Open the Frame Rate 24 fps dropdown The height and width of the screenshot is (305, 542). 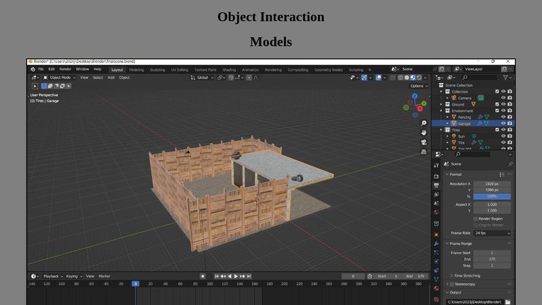point(493,233)
